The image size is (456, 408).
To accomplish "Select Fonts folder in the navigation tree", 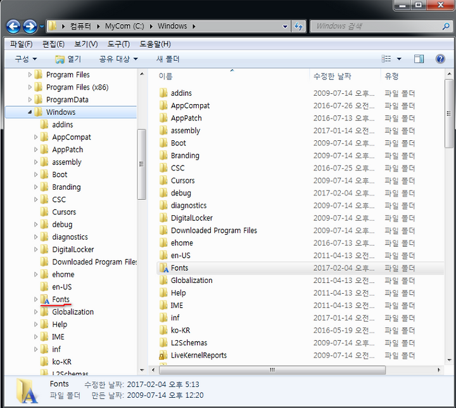I will pyautogui.click(x=61, y=299).
